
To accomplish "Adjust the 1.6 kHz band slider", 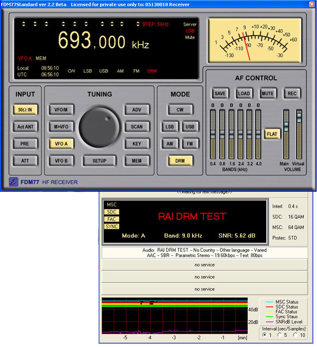I will [x=231, y=134].
